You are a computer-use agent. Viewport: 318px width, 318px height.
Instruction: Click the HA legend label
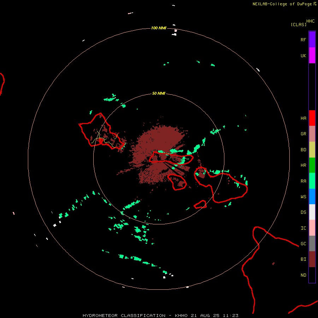(x=303, y=118)
